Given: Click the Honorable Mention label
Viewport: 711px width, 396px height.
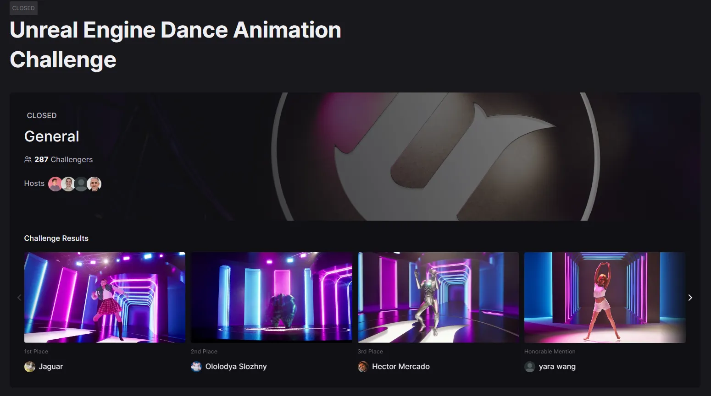Looking at the screenshot, I should (550, 352).
